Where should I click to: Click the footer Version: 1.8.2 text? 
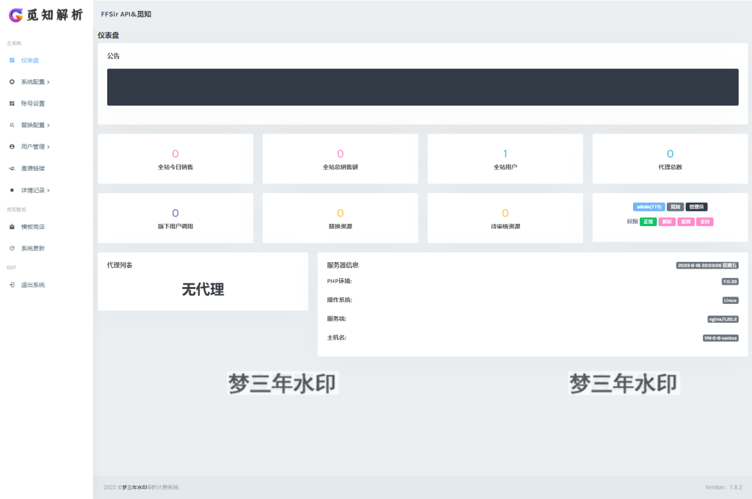pyautogui.click(x=723, y=487)
